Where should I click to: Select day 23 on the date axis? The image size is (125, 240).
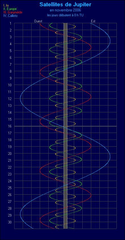tap(10, 174)
